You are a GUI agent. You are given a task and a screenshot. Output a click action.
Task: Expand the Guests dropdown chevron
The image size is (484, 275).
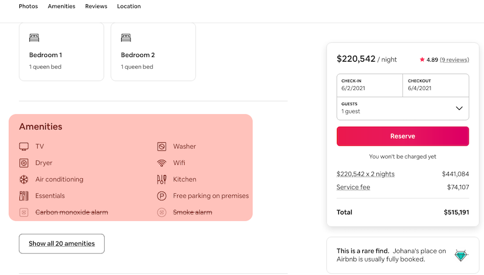tap(459, 108)
